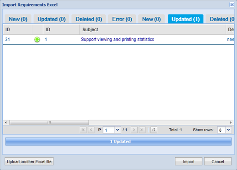Image resolution: width=237 pixels, height=170 pixels.
Task: Click the Import button
Action: click(189, 161)
